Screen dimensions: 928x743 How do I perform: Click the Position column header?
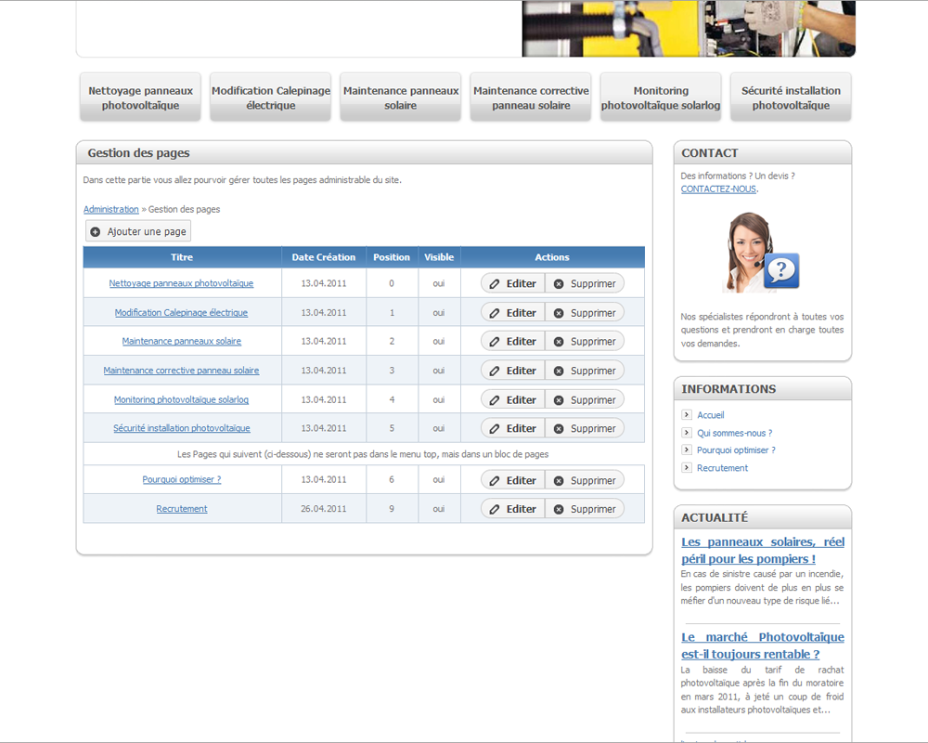pyautogui.click(x=392, y=257)
